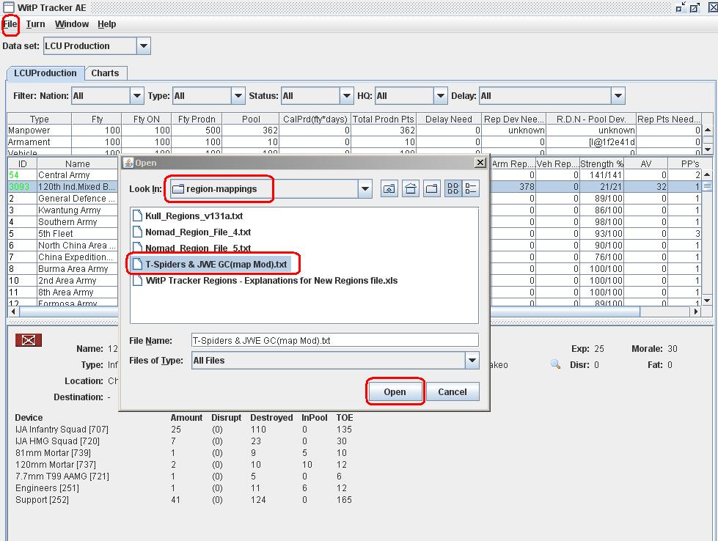Click file icon of the WitP Tracker Regions xls
The width and height of the screenshot is (718, 541).
(x=137, y=281)
